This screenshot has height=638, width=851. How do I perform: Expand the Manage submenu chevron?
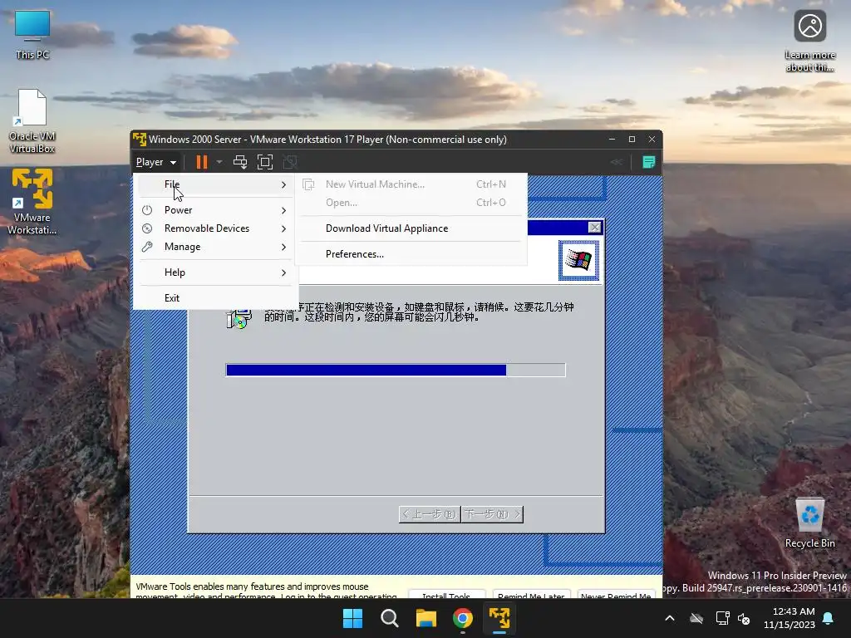click(x=283, y=247)
